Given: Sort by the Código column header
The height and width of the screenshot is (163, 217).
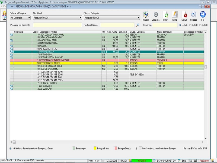Looking at the screenshot, I should click(x=36, y=32).
